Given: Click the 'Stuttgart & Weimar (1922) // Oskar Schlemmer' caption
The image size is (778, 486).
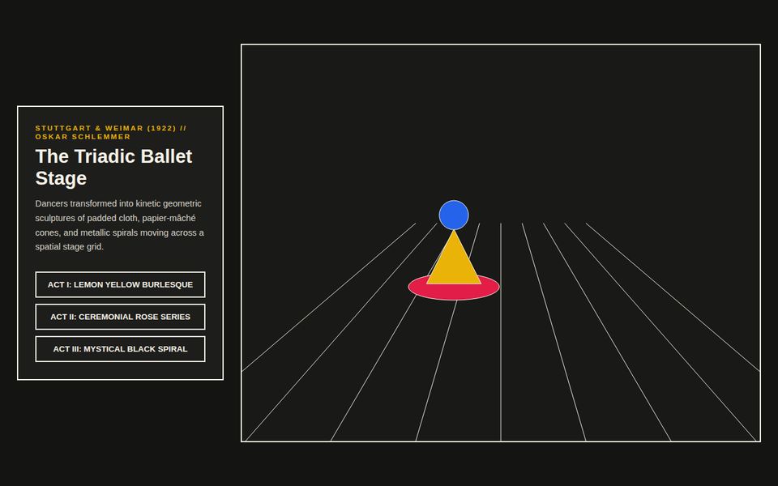Looking at the screenshot, I should (x=111, y=132).
